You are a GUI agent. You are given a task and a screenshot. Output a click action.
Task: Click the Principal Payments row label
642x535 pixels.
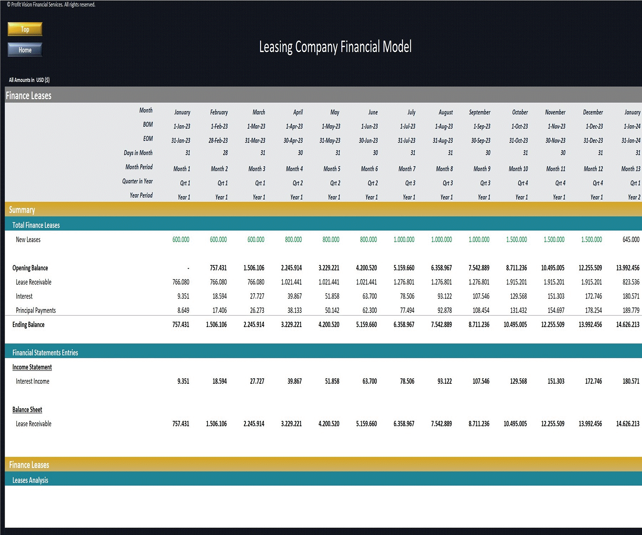click(36, 310)
